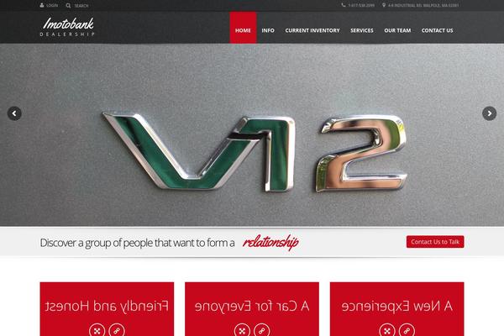Open the Search magnifier icon
Image resolution: width=504 pixels, height=336 pixels.
(x=68, y=6)
